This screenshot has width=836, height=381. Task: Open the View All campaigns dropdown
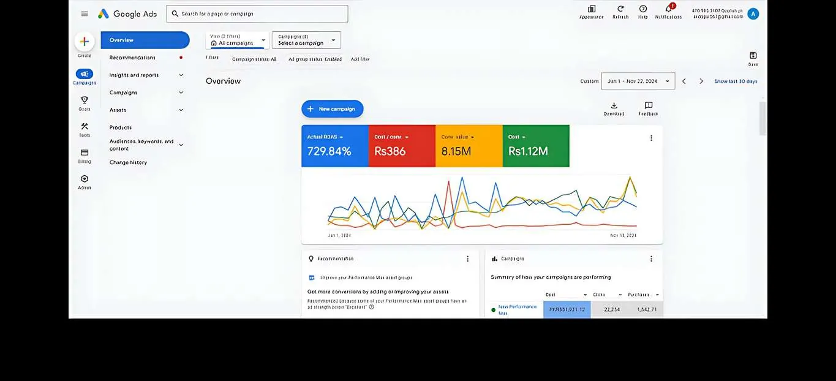point(237,40)
